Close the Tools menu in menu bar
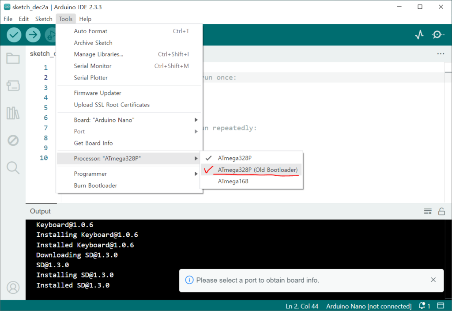 pos(66,19)
